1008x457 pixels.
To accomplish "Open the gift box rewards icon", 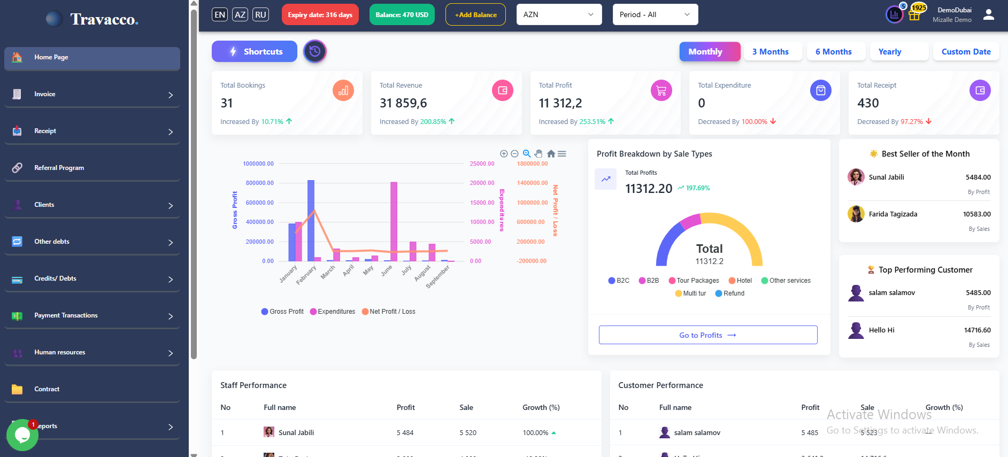I will click(x=914, y=14).
